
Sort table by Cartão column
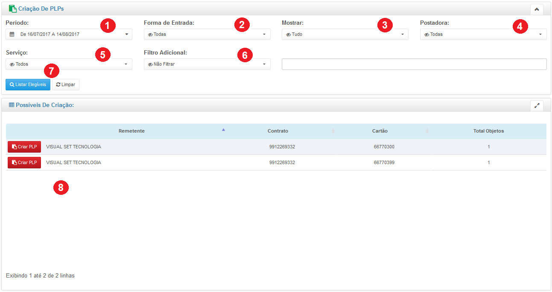tap(380, 131)
